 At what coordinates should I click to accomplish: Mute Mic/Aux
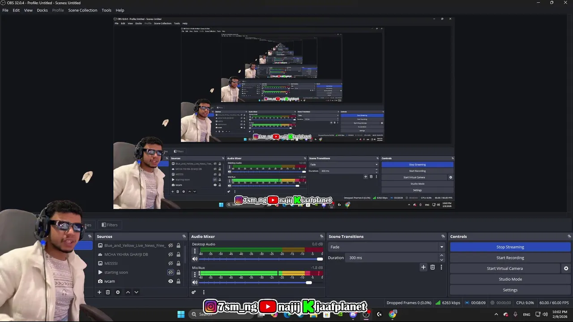[195, 282]
